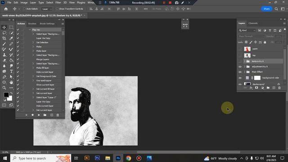Screen dimensions: 288x162
Task: Hide the adjustment try it group
Action: [240, 67]
